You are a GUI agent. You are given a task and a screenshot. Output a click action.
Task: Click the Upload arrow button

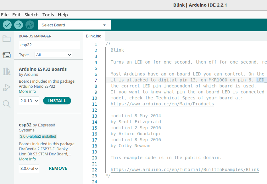[x=18, y=25]
